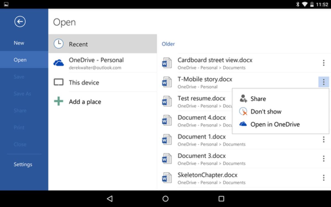The width and height of the screenshot is (331, 207).
Task: Open overflow menu for Cardboard street view.docx
Action: (x=323, y=63)
